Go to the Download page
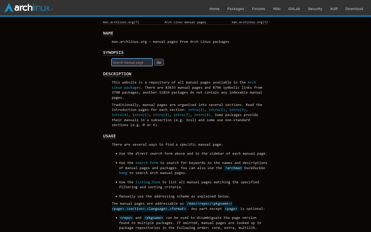 (354, 9)
